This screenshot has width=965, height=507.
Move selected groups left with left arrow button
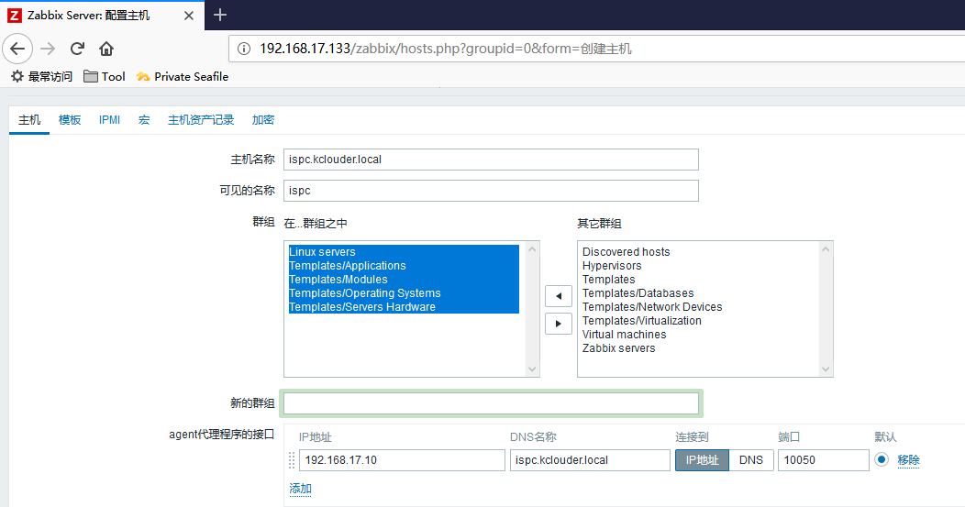coord(559,296)
